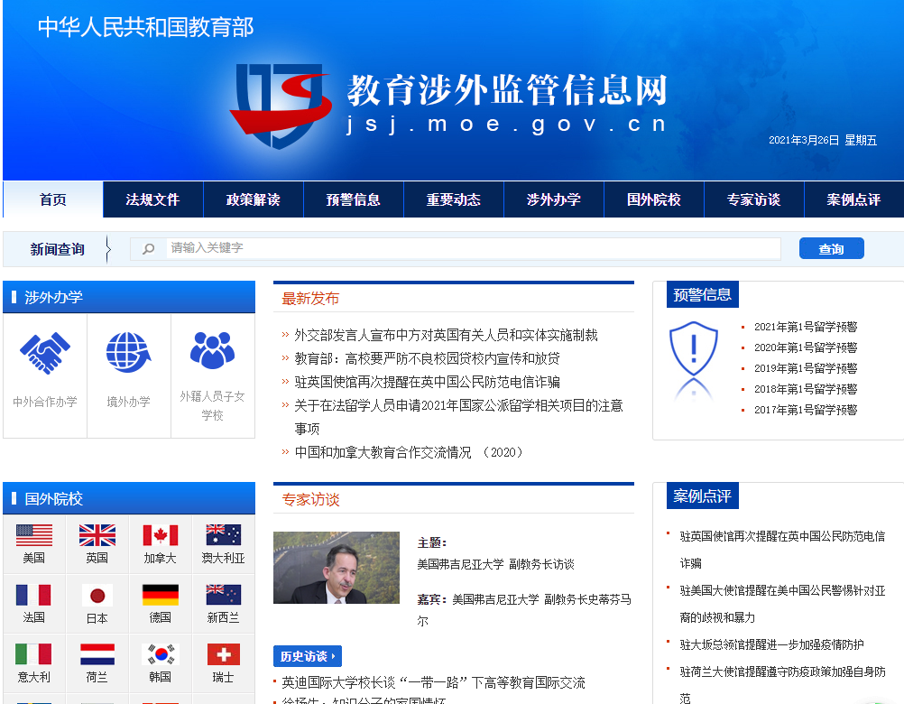Open the 国外院校 navigation item
The image size is (904, 704).
pos(654,199)
